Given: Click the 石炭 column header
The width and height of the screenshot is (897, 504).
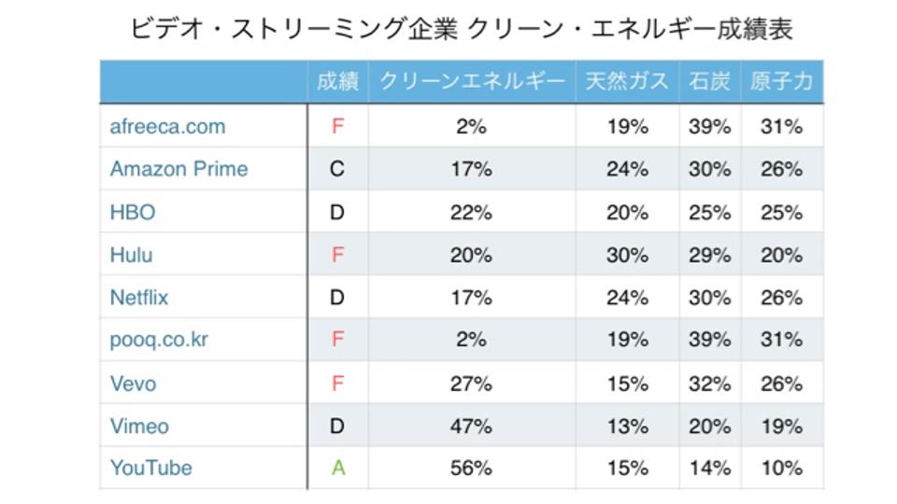Looking at the screenshot, I should (709, 81).
